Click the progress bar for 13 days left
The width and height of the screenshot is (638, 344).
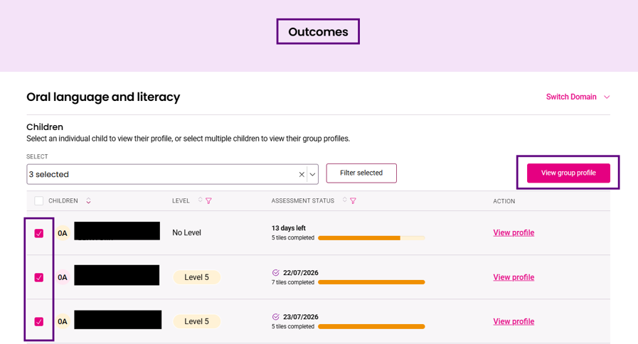pyautogui.click(x=371, y=238)
